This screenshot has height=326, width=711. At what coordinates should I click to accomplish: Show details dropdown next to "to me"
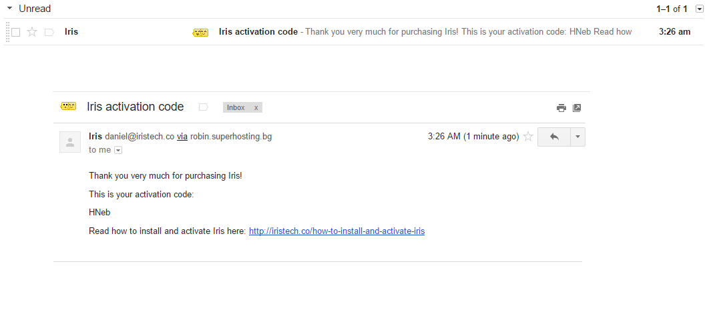[x=118, y=150]
